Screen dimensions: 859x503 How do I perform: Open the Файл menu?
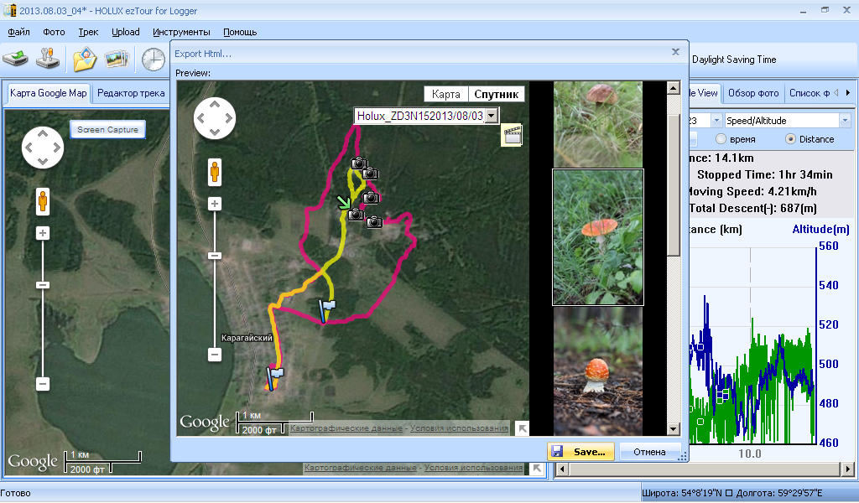point(18,32)
